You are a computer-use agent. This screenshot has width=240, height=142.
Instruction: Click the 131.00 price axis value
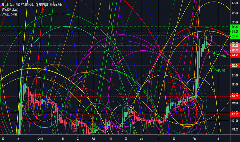coord(235,121)
